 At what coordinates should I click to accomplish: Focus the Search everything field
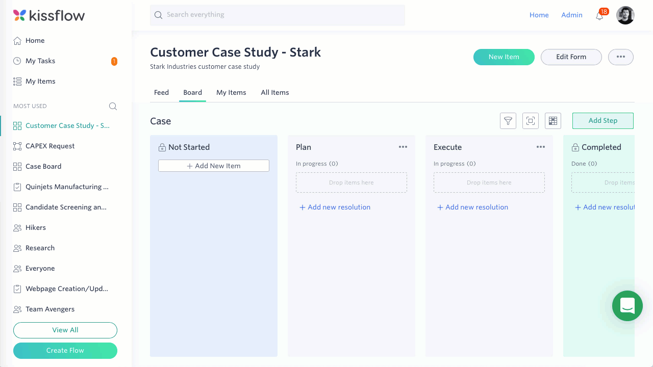point(278,15)
